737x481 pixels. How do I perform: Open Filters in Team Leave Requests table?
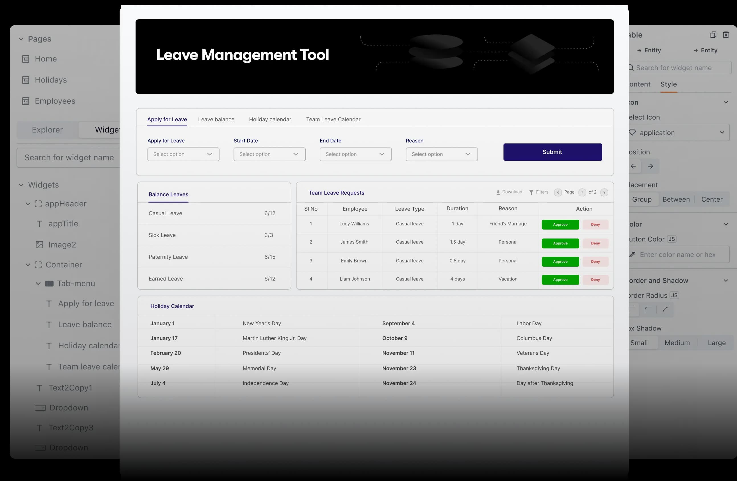[539, 192]
